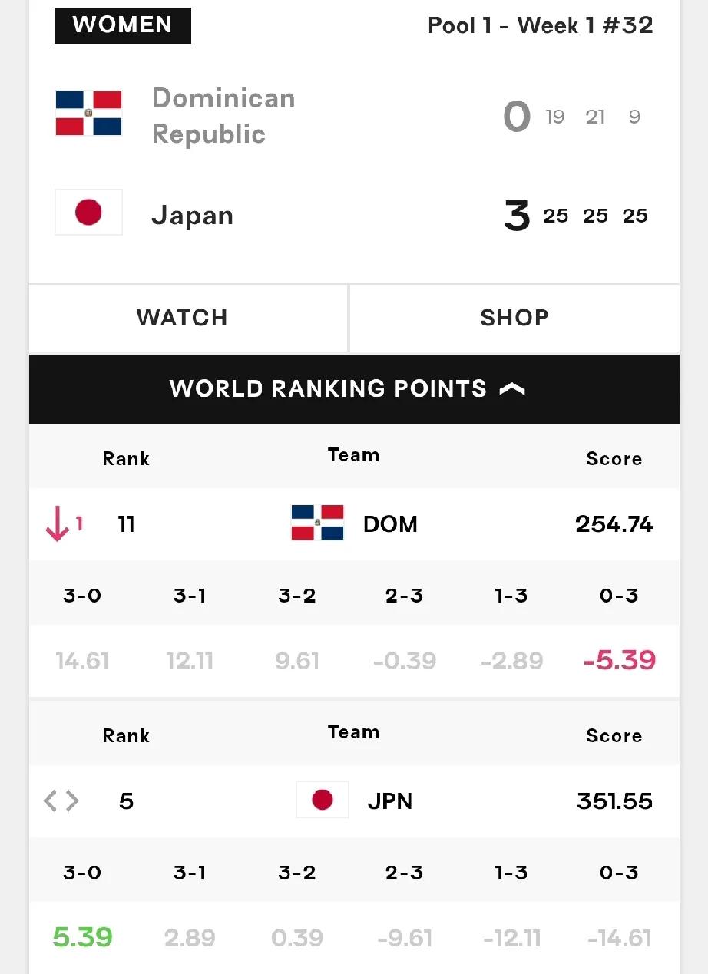Click the DOM team abbreviation
This screenshot has height=974, width=708.
390,524
